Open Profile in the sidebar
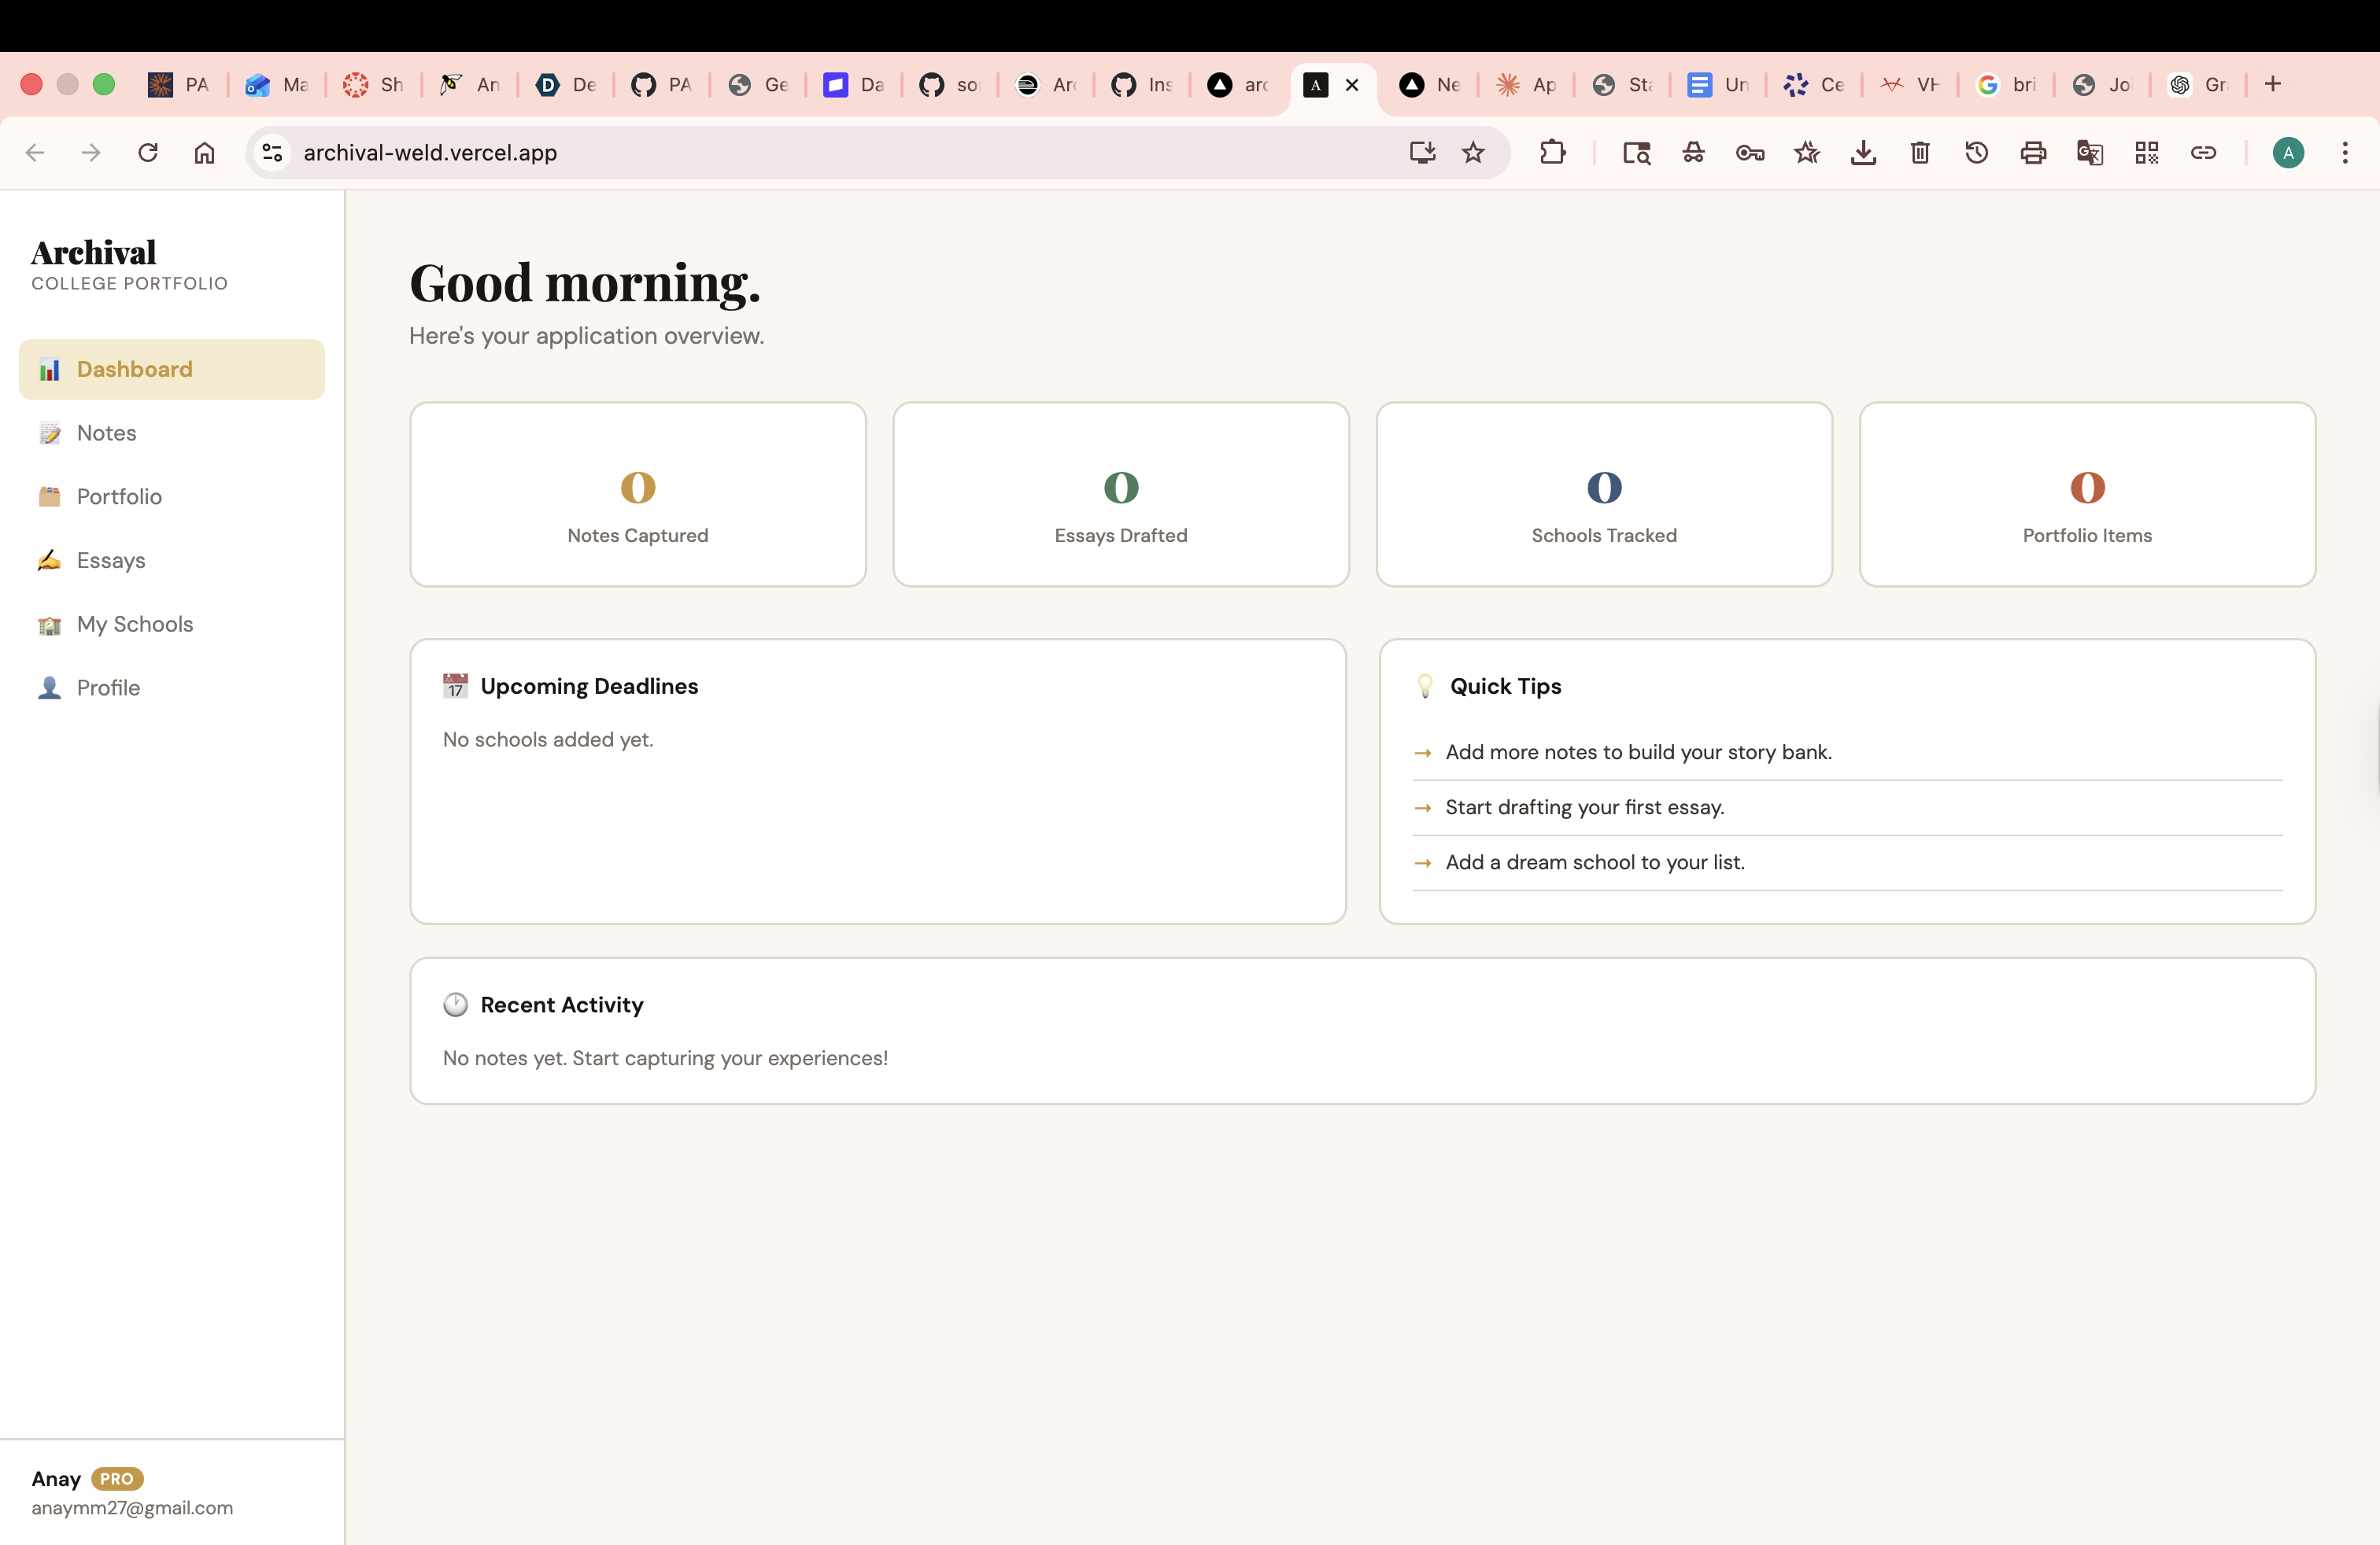Viewport: 2380px width, 1545px height. pyautogui.click(x=108, y=688)
